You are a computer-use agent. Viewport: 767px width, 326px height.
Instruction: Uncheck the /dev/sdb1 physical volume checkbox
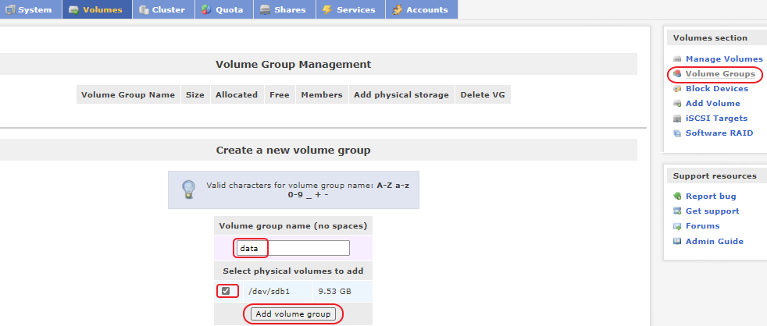point(226,292)
